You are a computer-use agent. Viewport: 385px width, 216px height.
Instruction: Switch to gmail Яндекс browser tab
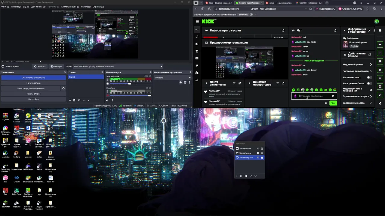[x=279, y=3]
